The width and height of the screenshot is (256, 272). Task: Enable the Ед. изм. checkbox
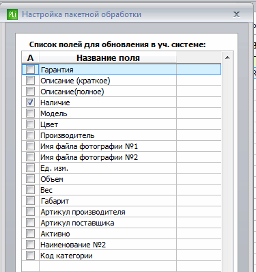click(x=30, y=167)
